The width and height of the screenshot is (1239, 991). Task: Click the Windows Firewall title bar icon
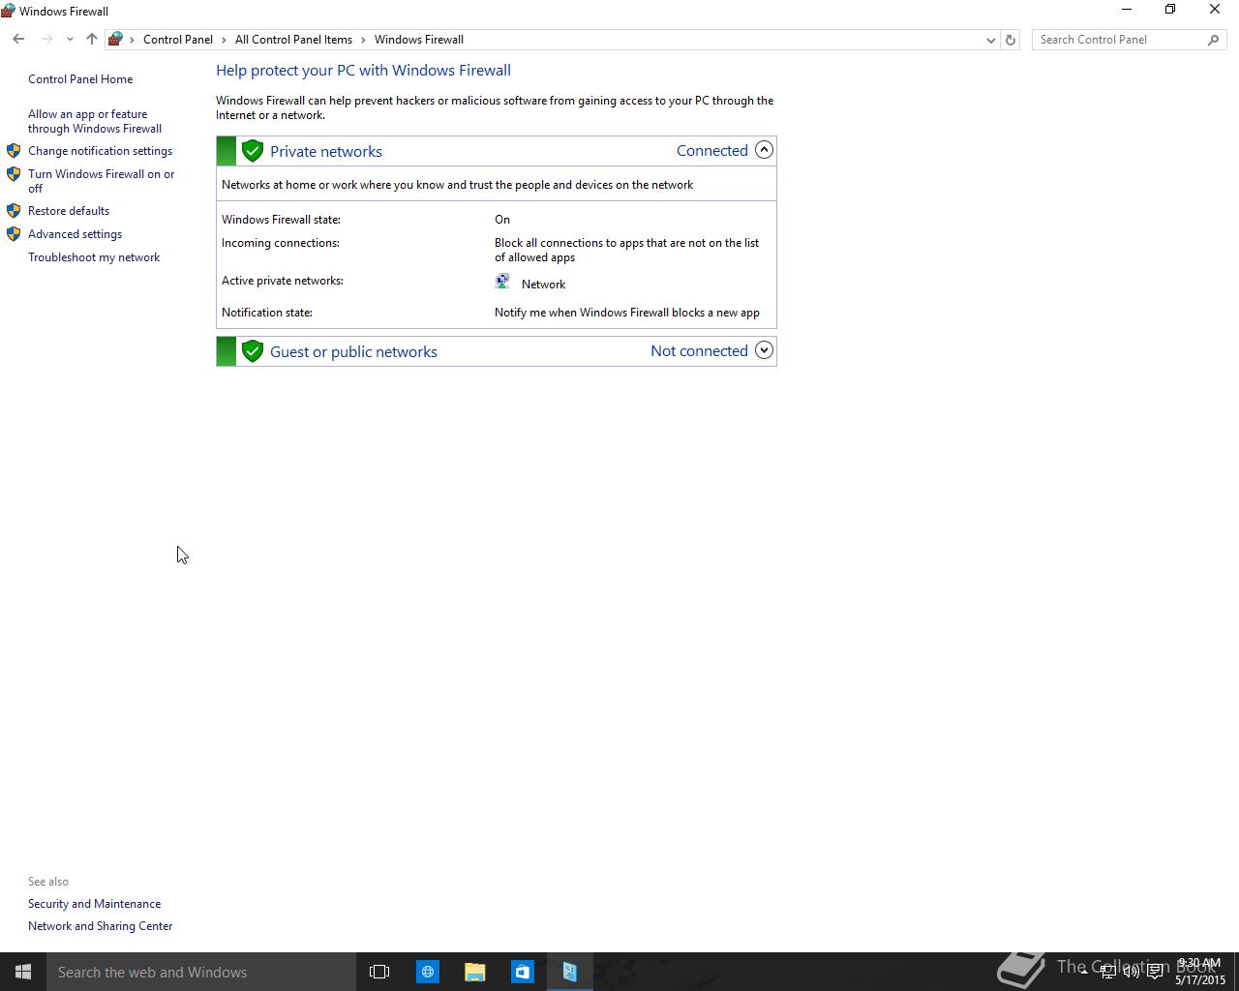click(x=8, y=11)
